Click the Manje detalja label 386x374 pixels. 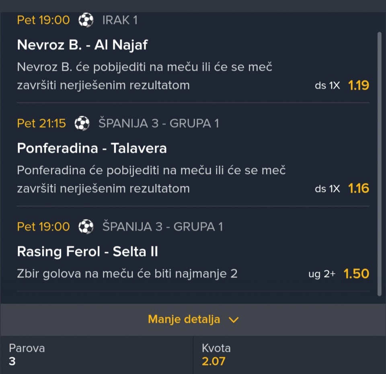184,319
